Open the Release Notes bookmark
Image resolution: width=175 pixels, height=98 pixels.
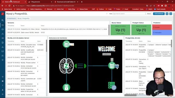pyautogui.click(x=83, y=9)
